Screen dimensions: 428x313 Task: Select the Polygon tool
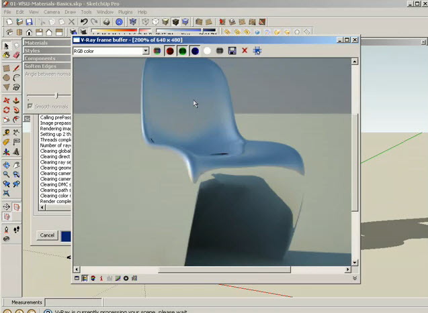coord(7,87)
